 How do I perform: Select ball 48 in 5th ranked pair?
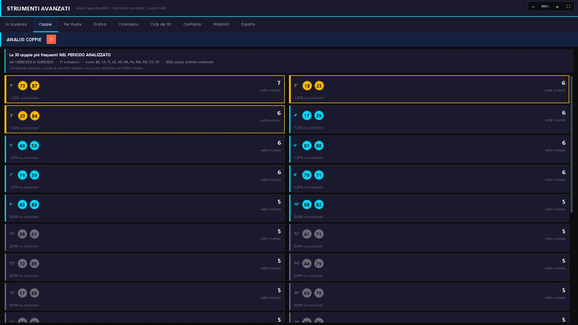tap(22, 146)
